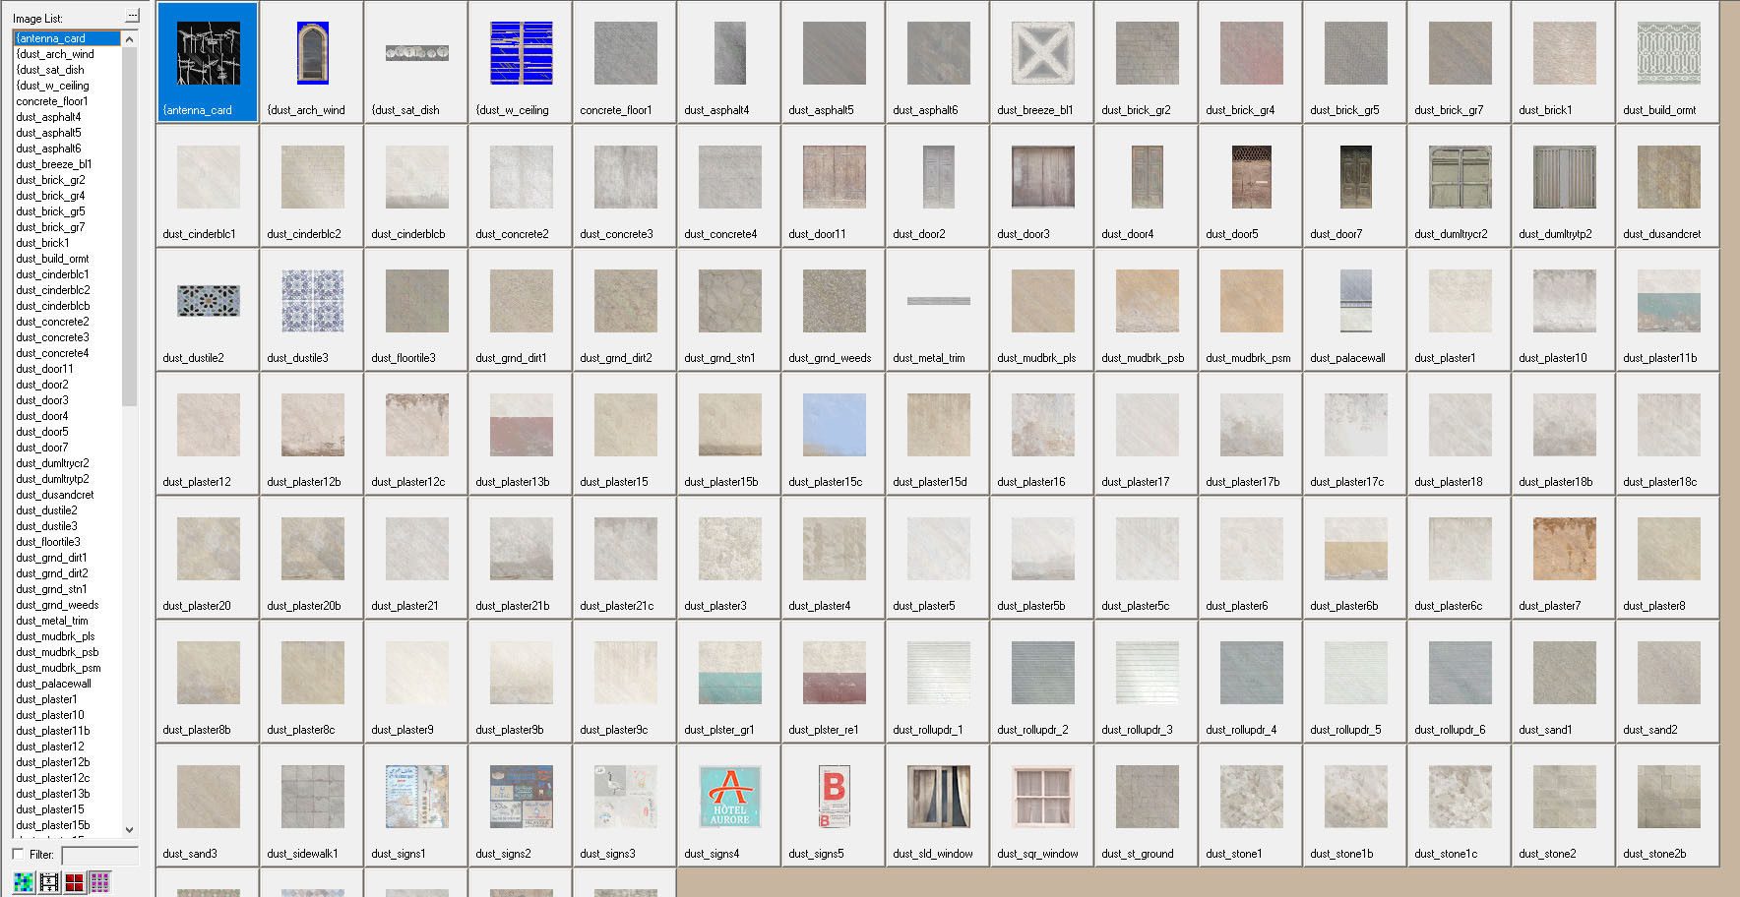Click the red four-squares view icon
This screenshot has height=897, width=1740.
click(74, 882)
